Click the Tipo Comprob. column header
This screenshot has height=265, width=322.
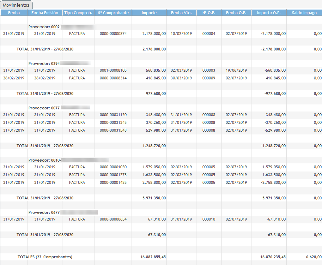coord(78,13)
